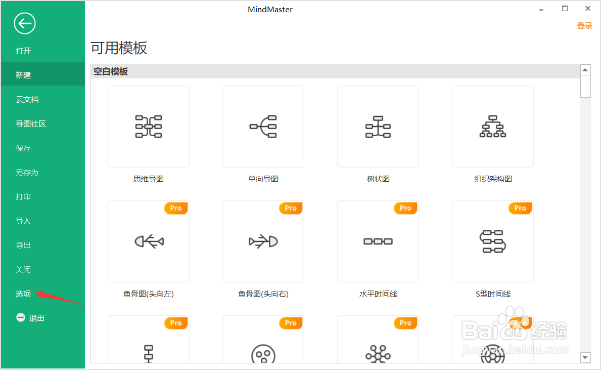This screenshot has height=370, width=601.
Task: Click Pro badge on 鱼骨图(头向左) card
Action: point(176,208)
